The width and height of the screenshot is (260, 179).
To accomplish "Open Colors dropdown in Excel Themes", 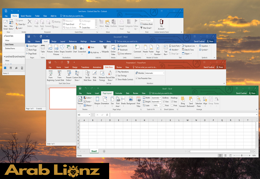I will tap(88, 98).
